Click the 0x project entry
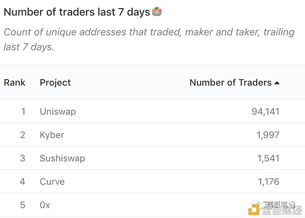This screenshot has height=218, width=305. click(45, 205)
